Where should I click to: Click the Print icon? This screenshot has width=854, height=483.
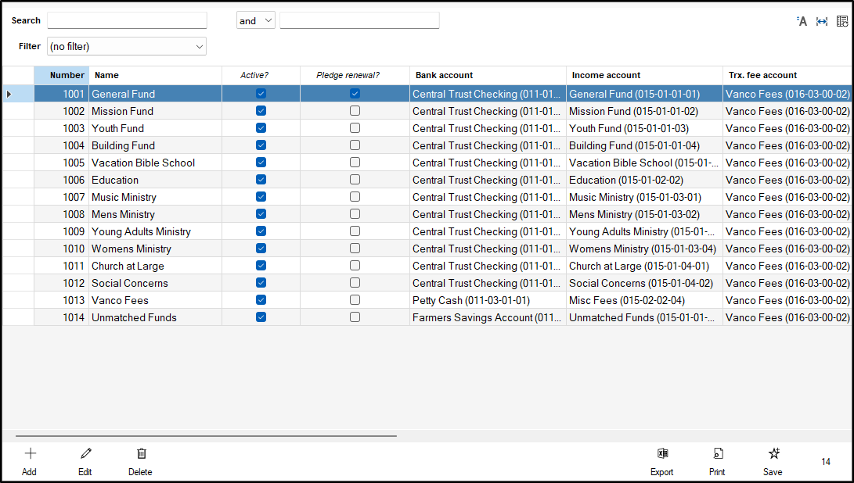tap(717, 453)
